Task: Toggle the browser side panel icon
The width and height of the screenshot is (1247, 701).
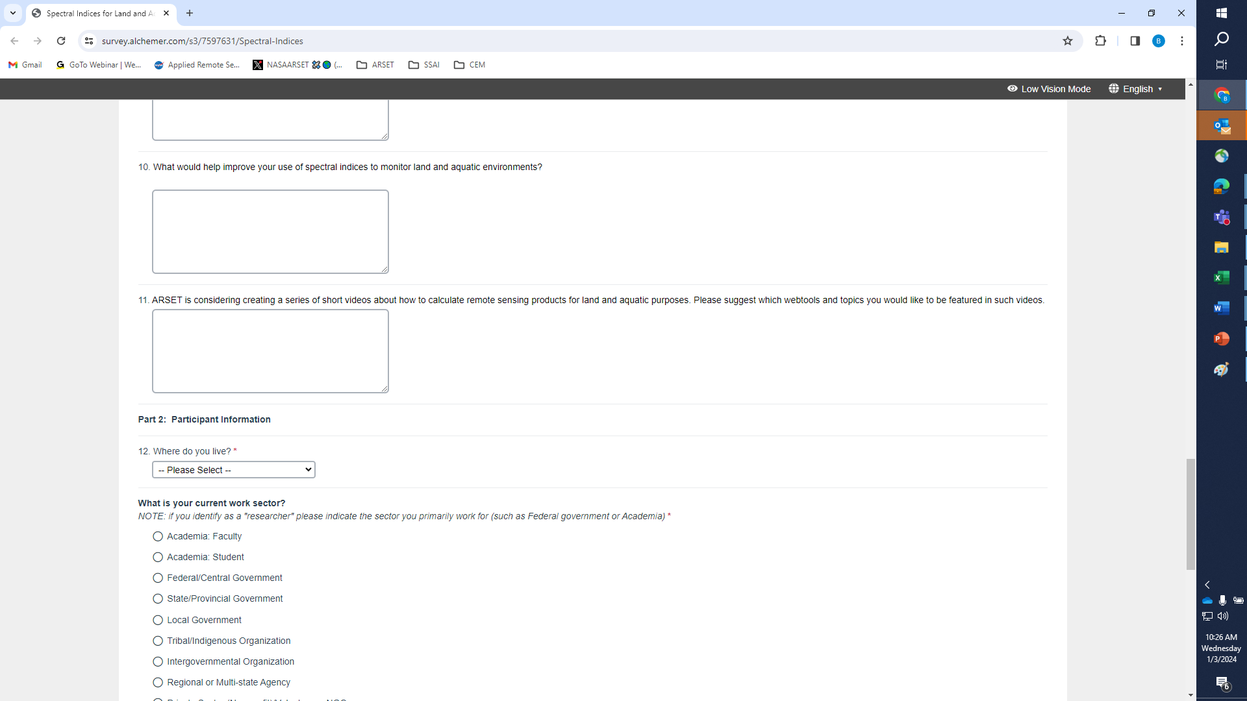Action: [1135, 41]
